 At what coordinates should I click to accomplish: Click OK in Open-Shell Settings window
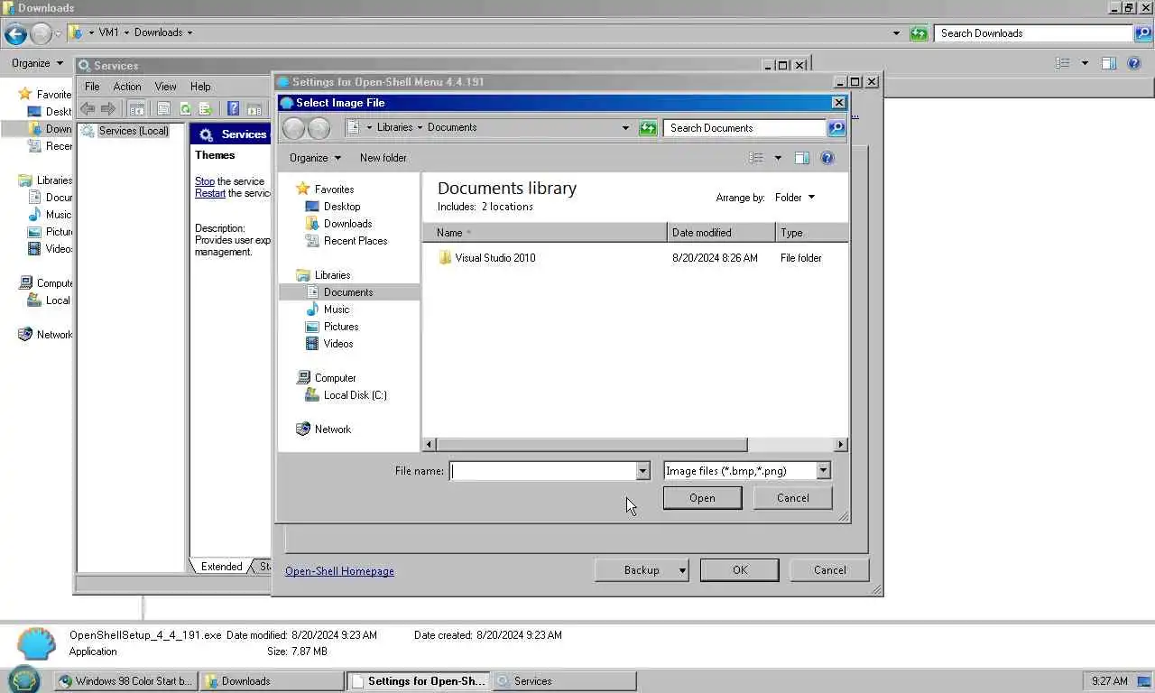[x=739, y=570]
